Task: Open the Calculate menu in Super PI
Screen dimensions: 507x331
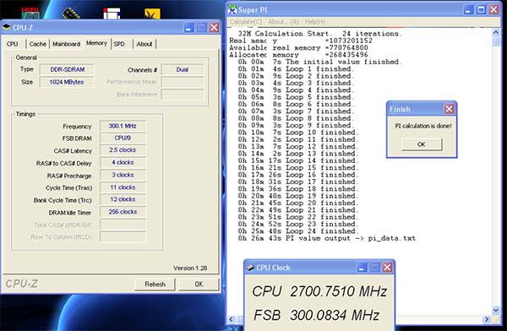Action: pos(246,22)
